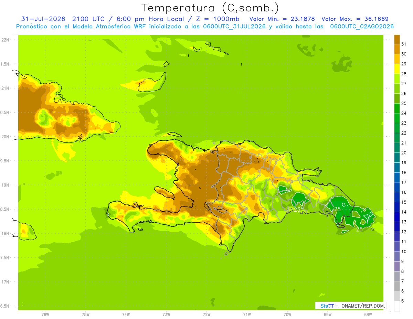The height and width of the screenshot is (319, 413).
Task: Click the legend value '31'
Action: 404,44
